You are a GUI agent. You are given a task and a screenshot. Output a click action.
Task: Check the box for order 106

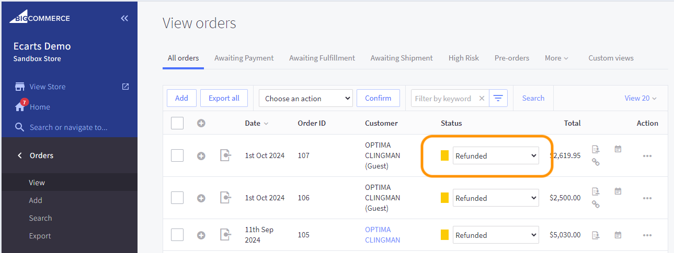point(177,198)
